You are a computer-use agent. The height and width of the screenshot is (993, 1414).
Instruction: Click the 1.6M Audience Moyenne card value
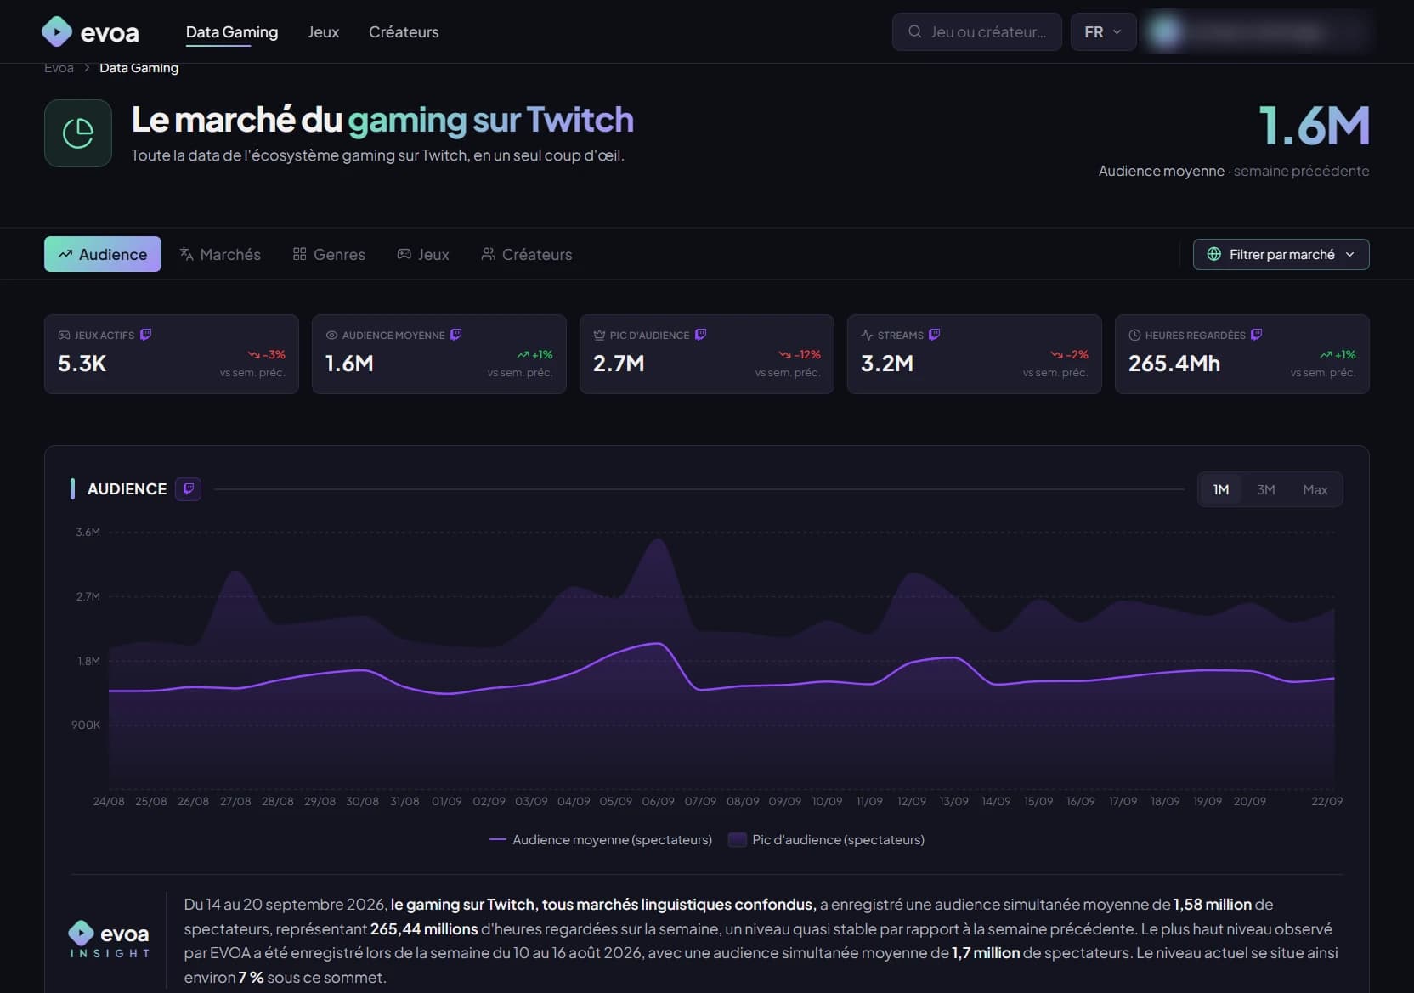349,364
